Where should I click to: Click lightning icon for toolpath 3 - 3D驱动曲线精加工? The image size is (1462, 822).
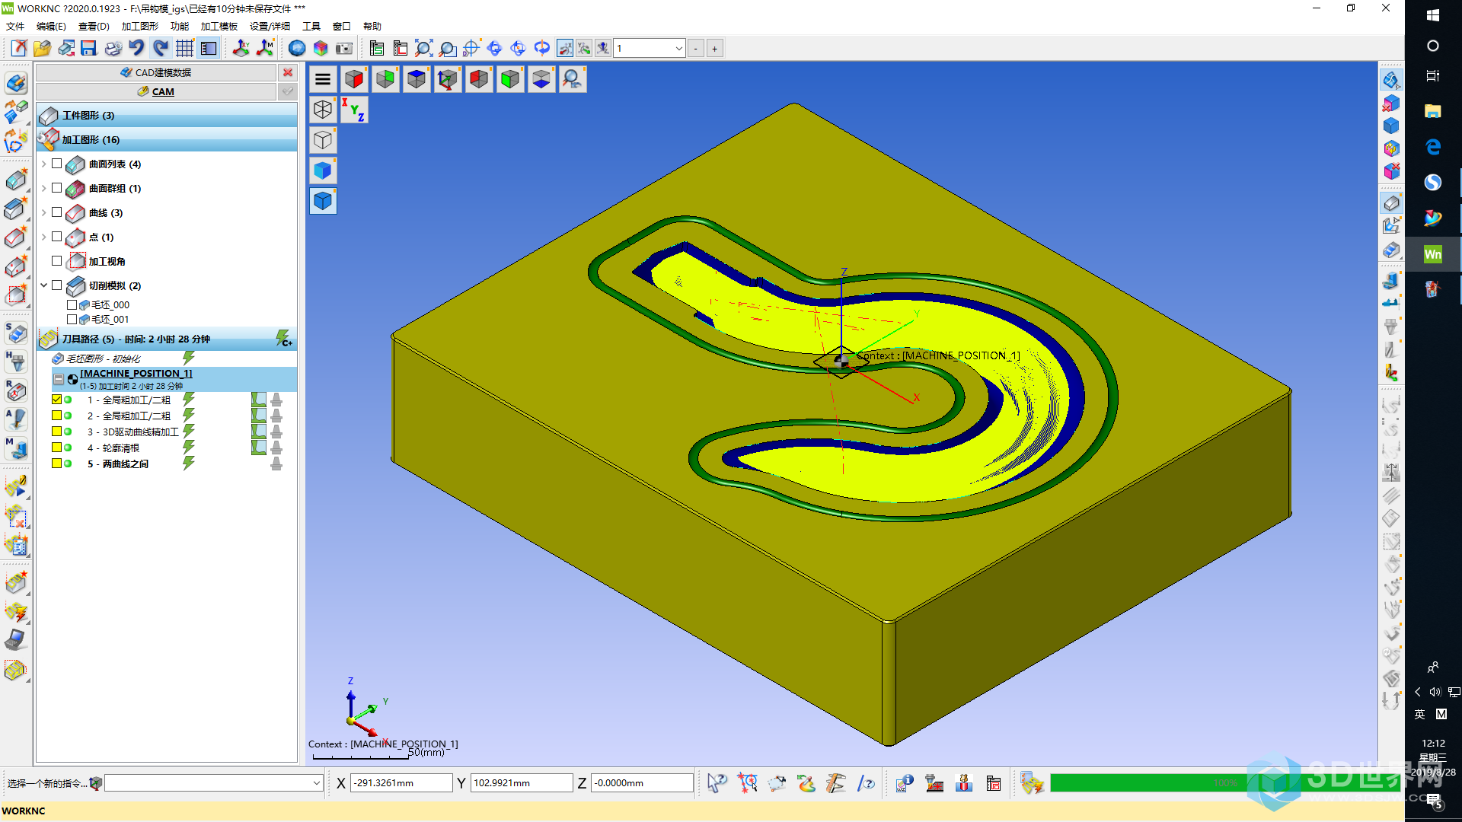pos(189,432)
